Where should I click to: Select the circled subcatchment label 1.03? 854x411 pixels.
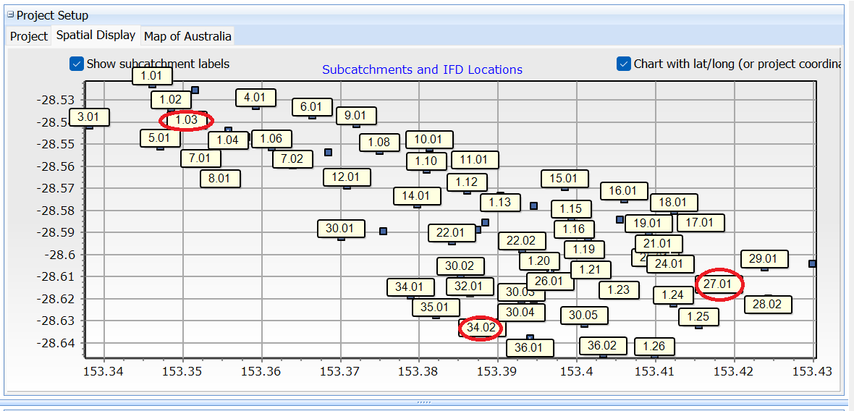(186, 120)
